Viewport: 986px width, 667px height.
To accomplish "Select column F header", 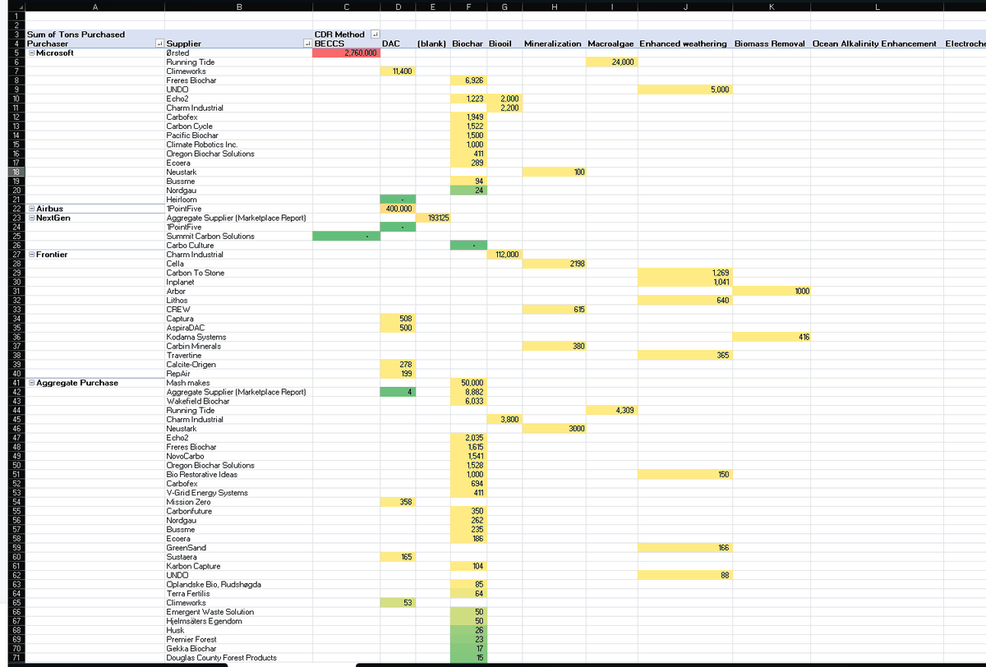I will pyautogui.click(x=468, y=7).
